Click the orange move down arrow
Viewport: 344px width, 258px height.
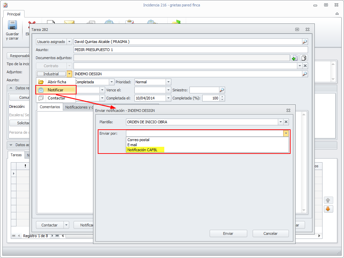tap(328, 209)
